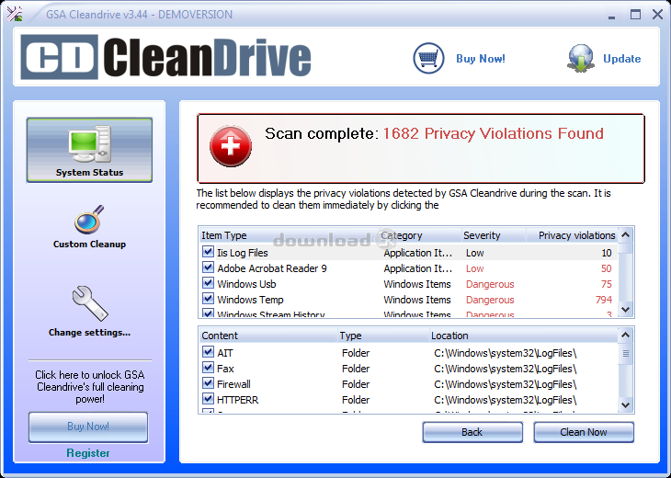Sort by Location column header
This screenshot has width=671, height=478.
click(523, 336)
